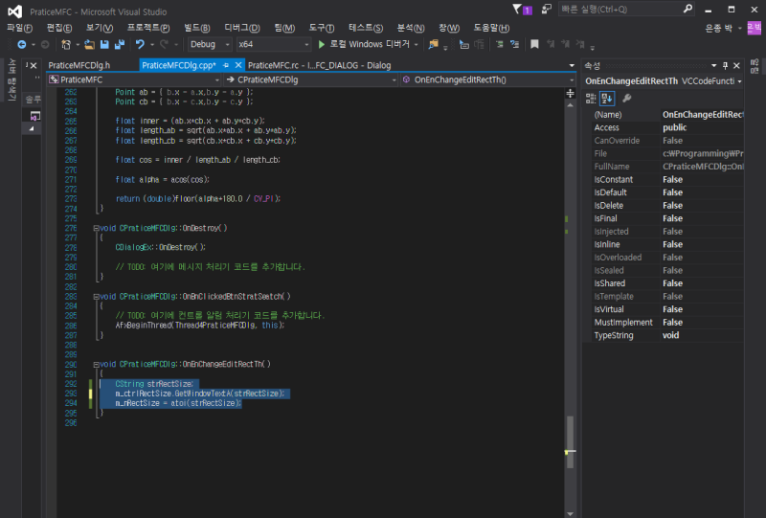Image resolution: width=766 pixels, height=518 pixels.
Task: Open the property pages wrench icon
Action: [627, 99]
